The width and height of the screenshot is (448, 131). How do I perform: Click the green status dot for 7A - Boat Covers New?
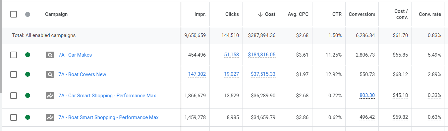click(28, 74)
